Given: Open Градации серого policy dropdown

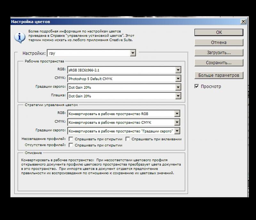Looking at the screenshot, I should tap(177, 131).
